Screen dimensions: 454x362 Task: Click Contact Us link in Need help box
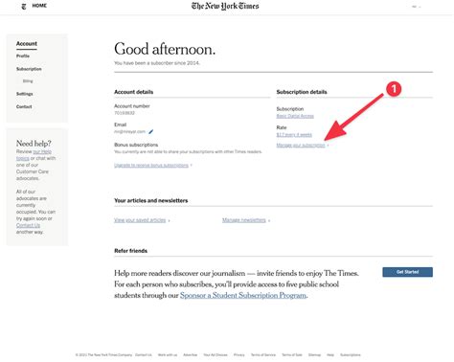click(28, 225)
